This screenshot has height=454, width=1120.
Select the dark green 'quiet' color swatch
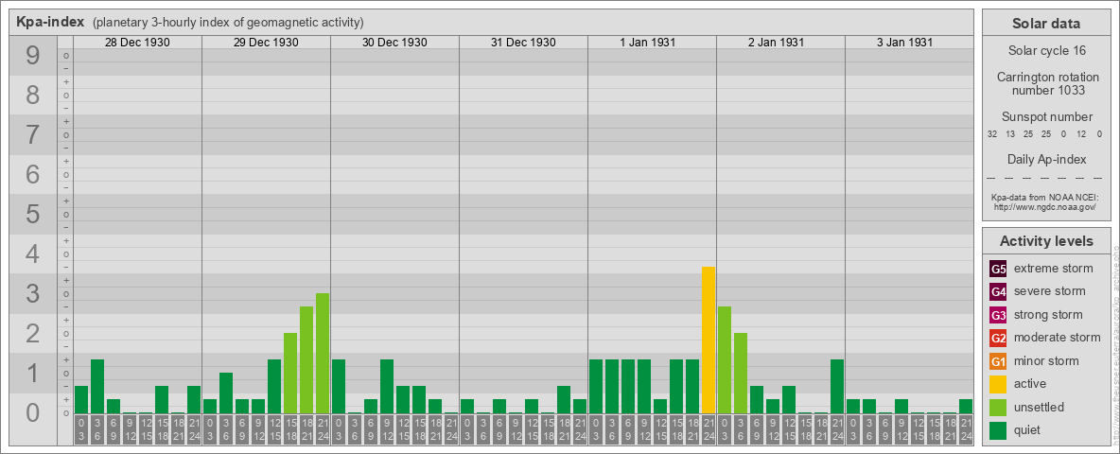(998, 430)
